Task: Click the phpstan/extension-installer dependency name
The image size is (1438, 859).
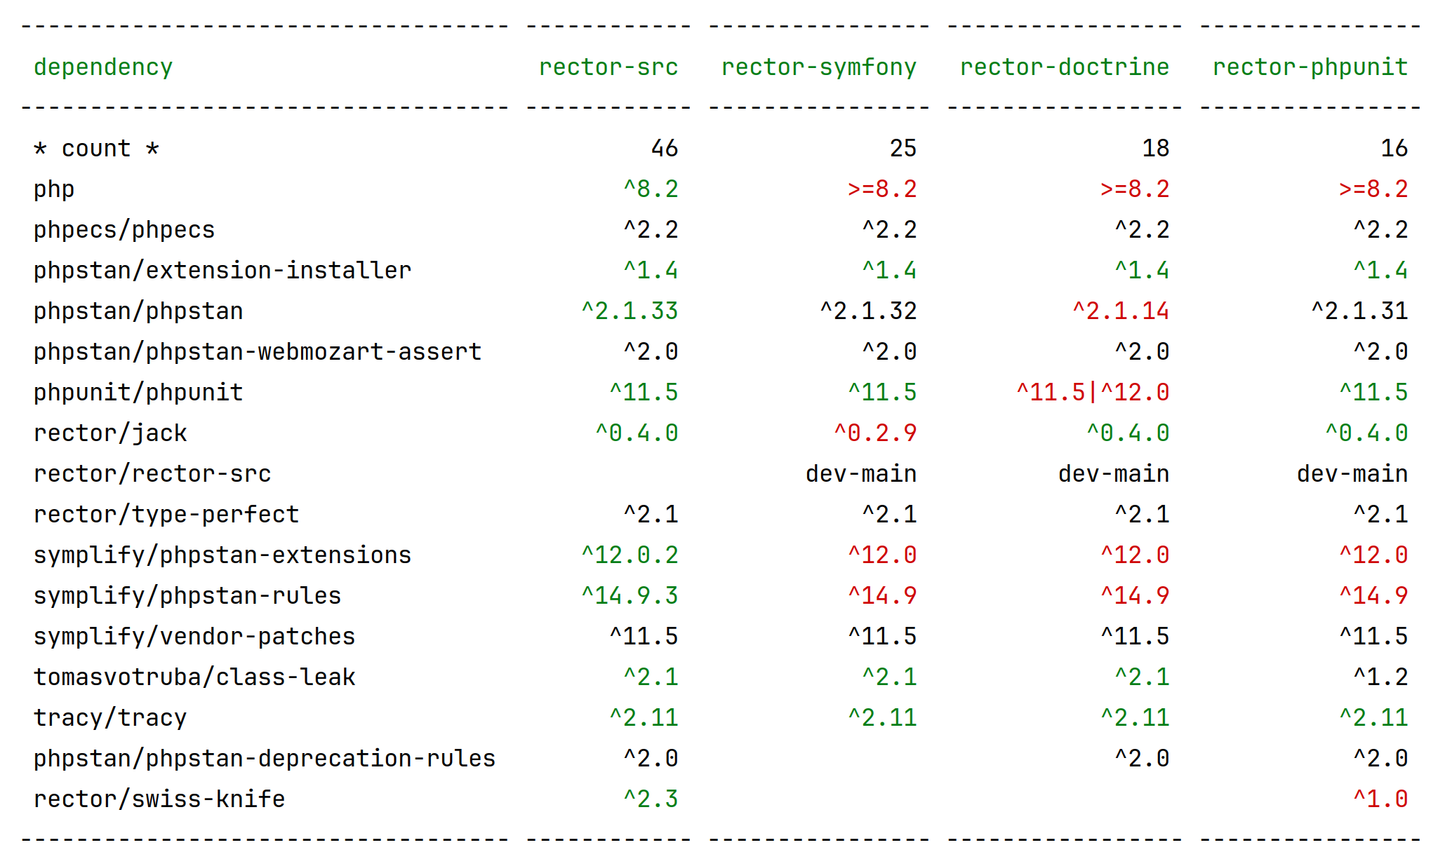Action: [222, 271]
